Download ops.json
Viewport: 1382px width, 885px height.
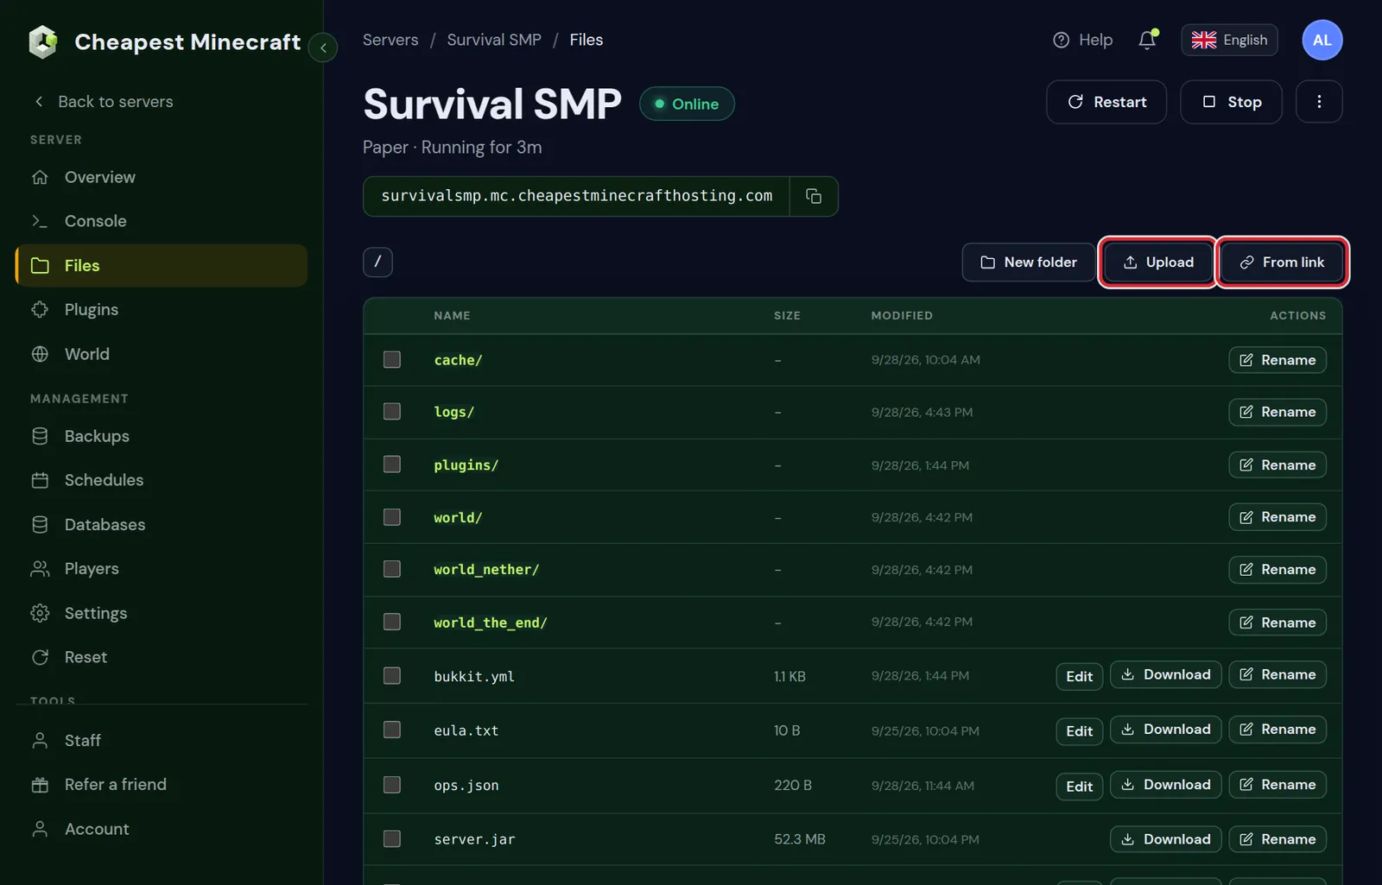[x=1166, y=785]
